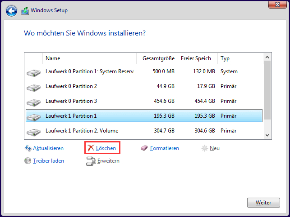Select Laufwerk 0 Partition 3 row
Image resolution: width=290 pixels, height=217 pixels.
click(144, 101)
